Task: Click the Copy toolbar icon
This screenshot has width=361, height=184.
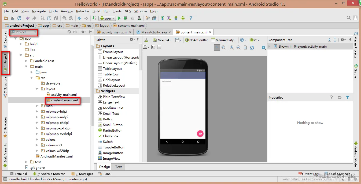Action: 49,18
